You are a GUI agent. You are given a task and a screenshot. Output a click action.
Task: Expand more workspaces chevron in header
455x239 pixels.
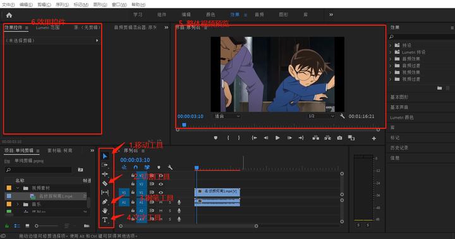coord(331,15)
